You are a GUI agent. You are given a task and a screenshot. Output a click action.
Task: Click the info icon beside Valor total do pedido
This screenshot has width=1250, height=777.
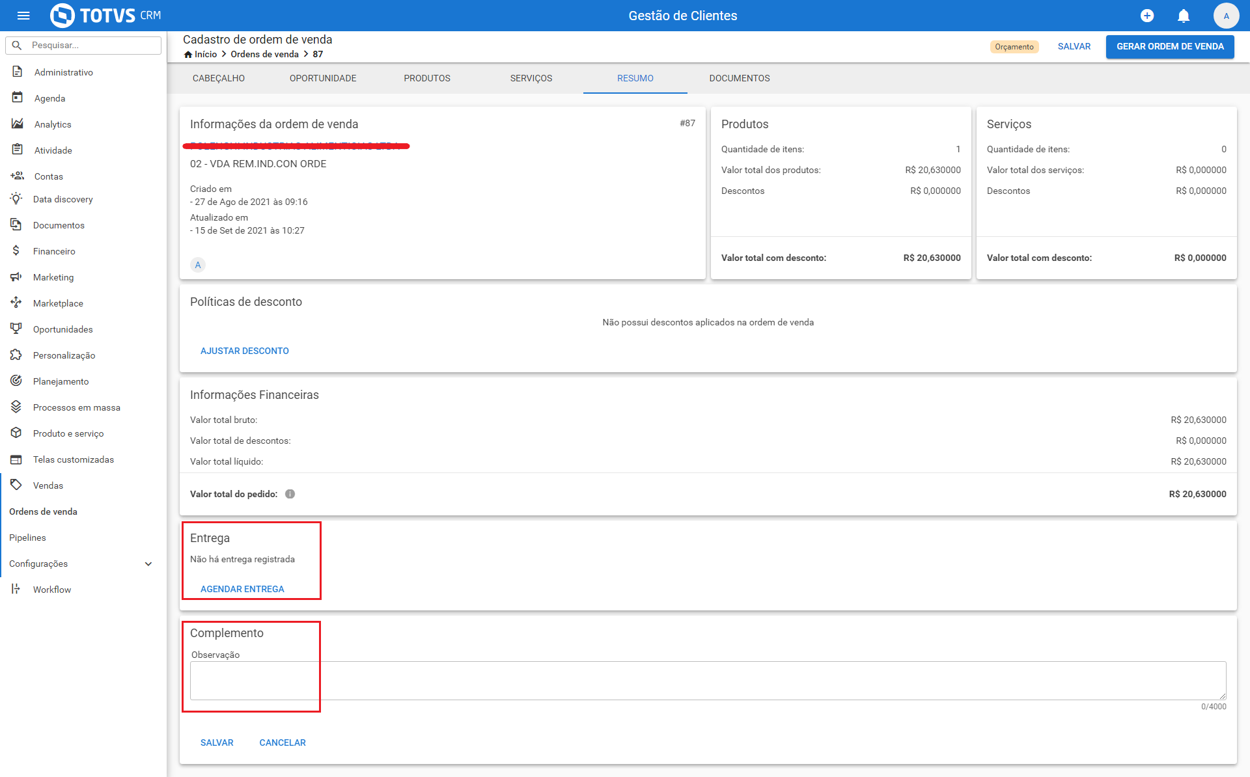290,494
